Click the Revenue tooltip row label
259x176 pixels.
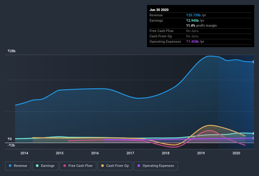pyautogui.click(x=156, y=15)
